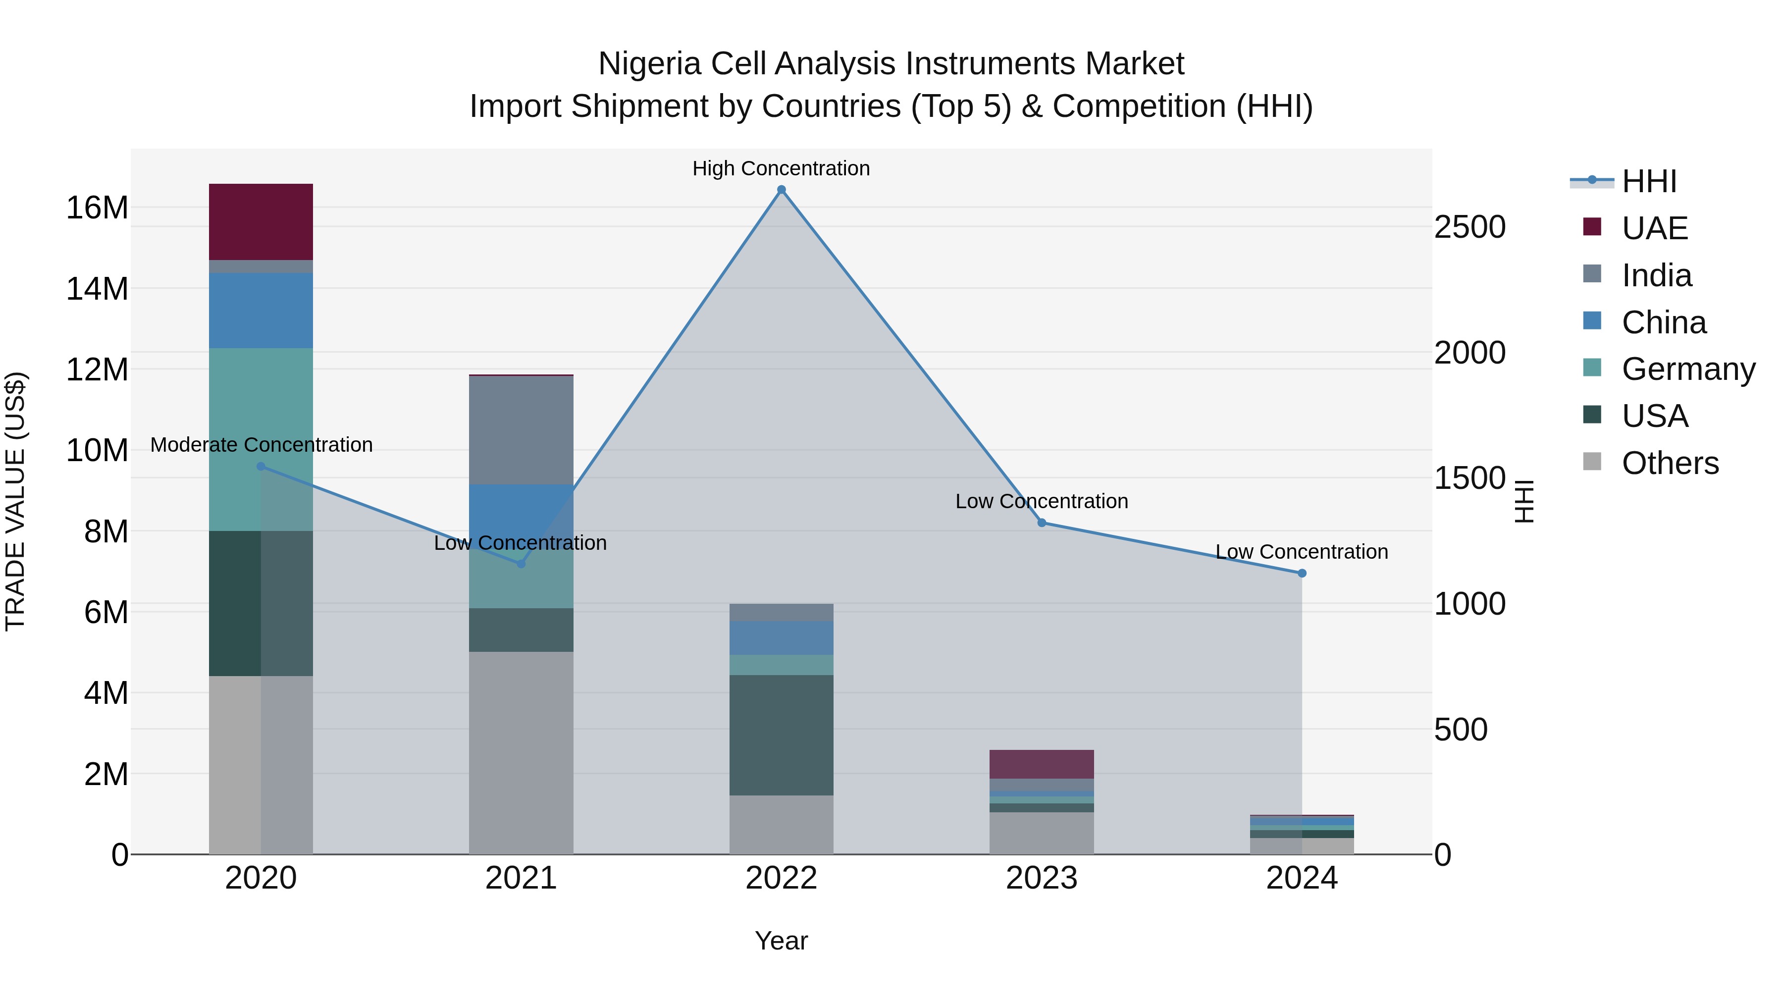Select the Others segment of the 2021 bar

(x=521, y=753)
